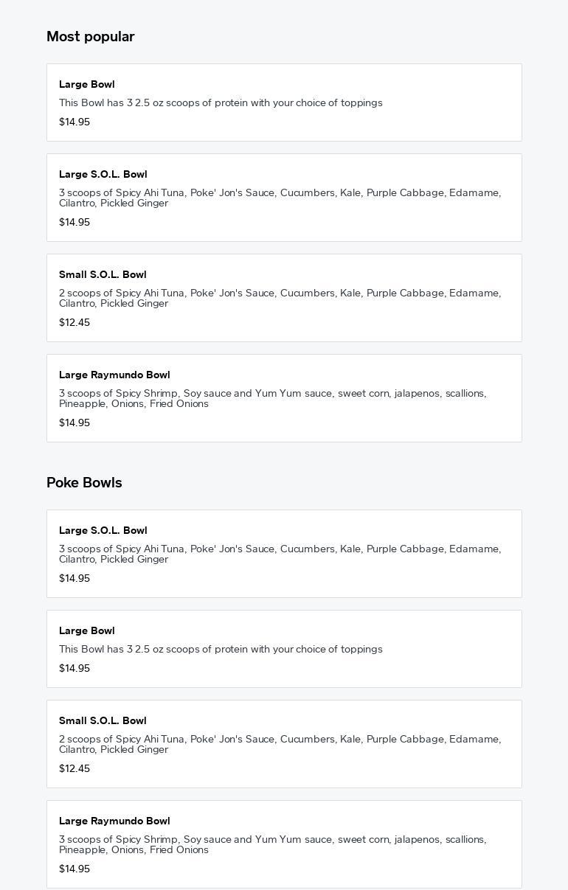Click Spicy Shrimp description in Poke Bowls section
This screenshot has width=568, height=890.
coord(272,844)
